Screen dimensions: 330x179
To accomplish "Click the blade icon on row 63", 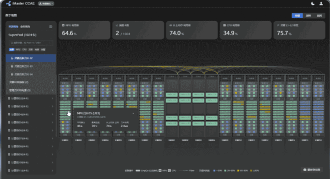I will coord(12,66).
